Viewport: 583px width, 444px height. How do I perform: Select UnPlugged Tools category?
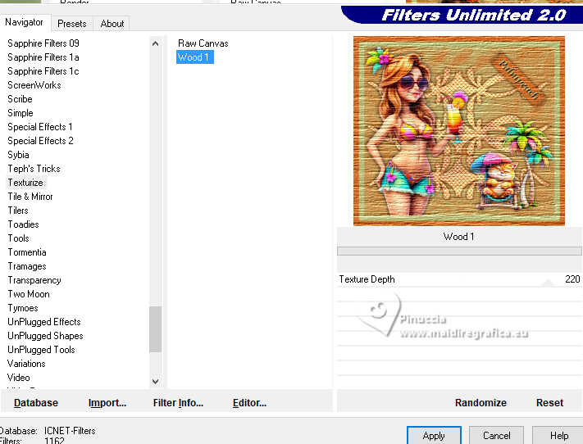pos(41,350)
